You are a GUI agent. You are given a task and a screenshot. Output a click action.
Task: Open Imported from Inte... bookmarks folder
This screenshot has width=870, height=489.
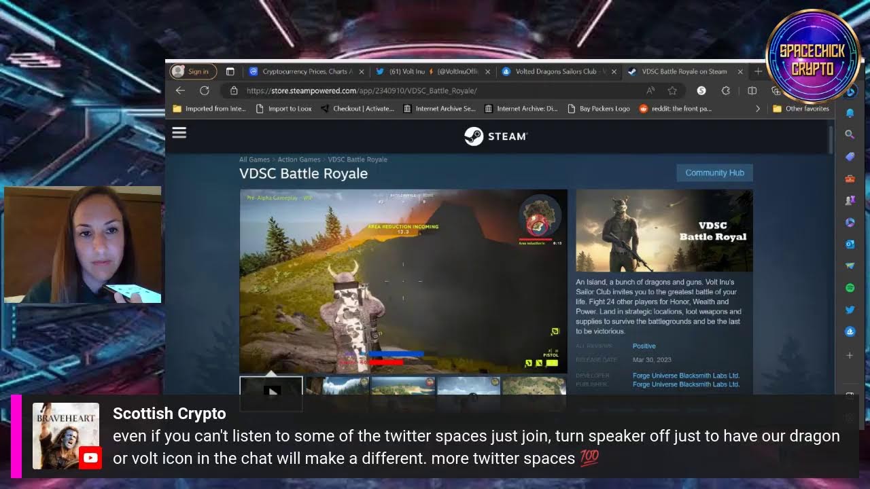(209, 109)
